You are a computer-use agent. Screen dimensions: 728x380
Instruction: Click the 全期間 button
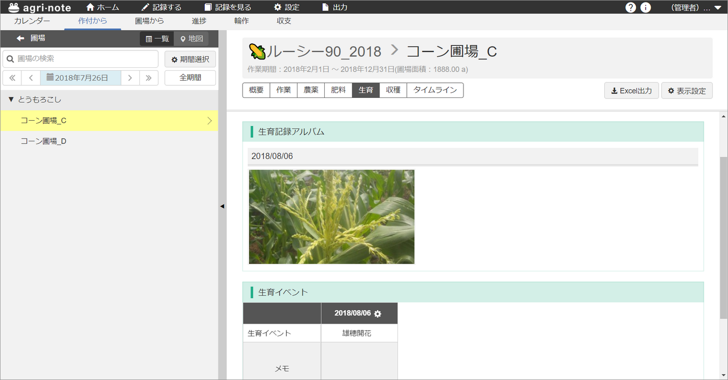190,78
